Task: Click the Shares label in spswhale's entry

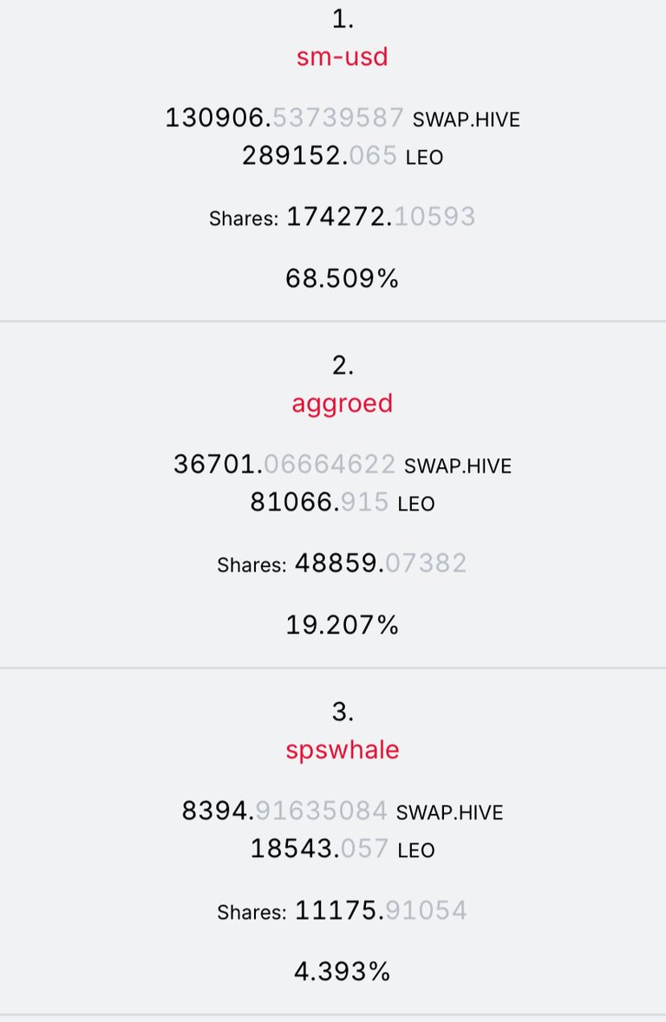Action: (x=251, y=913)
